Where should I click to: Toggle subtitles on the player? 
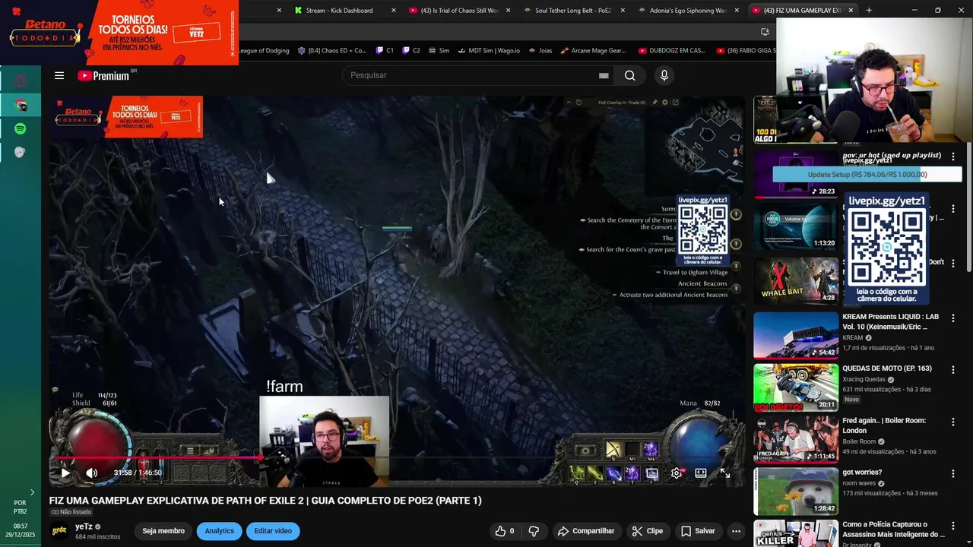(652, 473)
